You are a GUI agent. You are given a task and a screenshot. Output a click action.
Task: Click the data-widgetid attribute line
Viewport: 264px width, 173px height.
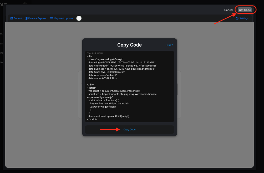pyautogui.click(x=122, y=62)
